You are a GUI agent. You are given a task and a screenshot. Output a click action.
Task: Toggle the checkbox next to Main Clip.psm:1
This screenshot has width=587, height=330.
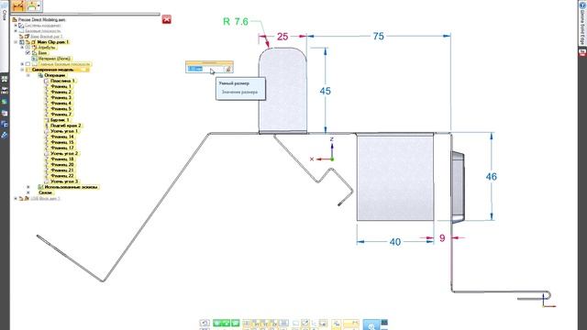[22, 42]
